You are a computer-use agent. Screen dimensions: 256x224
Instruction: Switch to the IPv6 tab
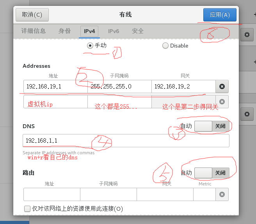click(x=114, y=31)
